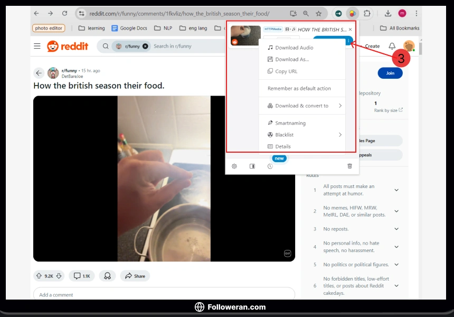This screenshot has height=317, width=454.
Task: Downvote the British seasoning post
Action: point(59,276)
